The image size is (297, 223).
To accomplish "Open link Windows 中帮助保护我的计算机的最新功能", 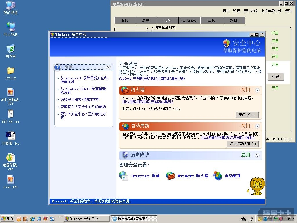I will click(152, 78).
